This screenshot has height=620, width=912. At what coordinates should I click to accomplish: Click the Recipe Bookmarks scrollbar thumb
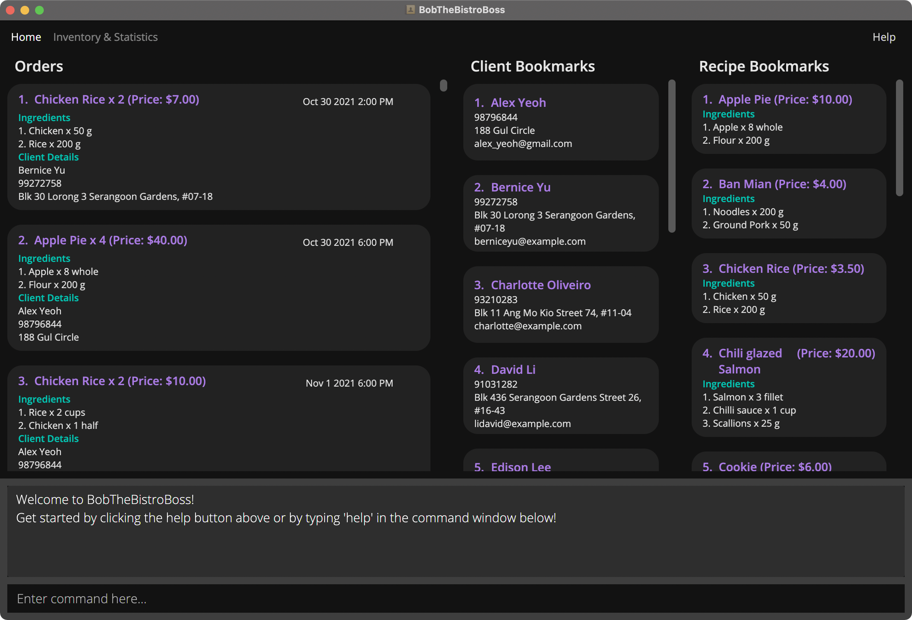tap(900, 137)
